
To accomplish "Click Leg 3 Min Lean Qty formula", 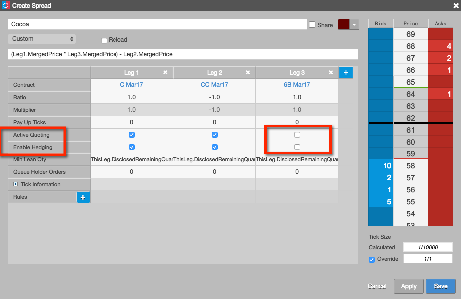I will (297, 159).
